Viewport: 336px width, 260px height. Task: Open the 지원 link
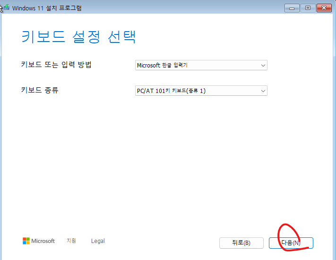coord(71,241)
